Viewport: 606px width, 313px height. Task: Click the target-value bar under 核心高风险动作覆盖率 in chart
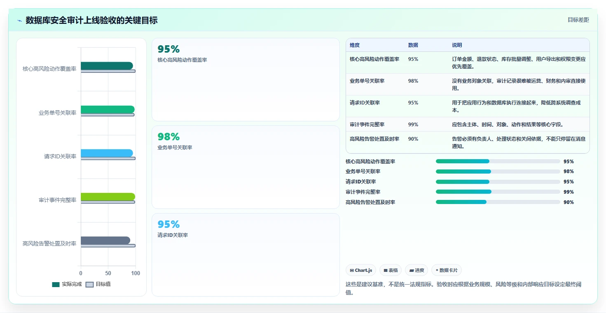point(108,71)
